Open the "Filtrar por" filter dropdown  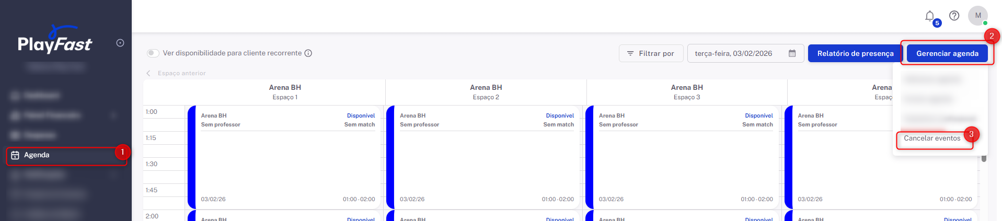pyautogui.click(x=651, y=53)
